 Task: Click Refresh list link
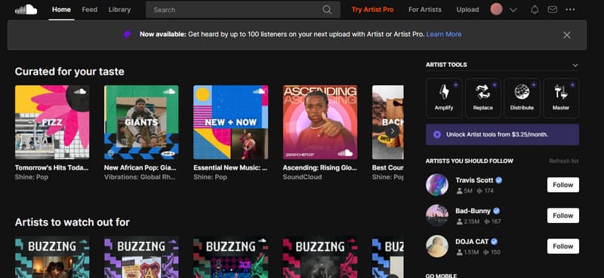tap(564, 161)
